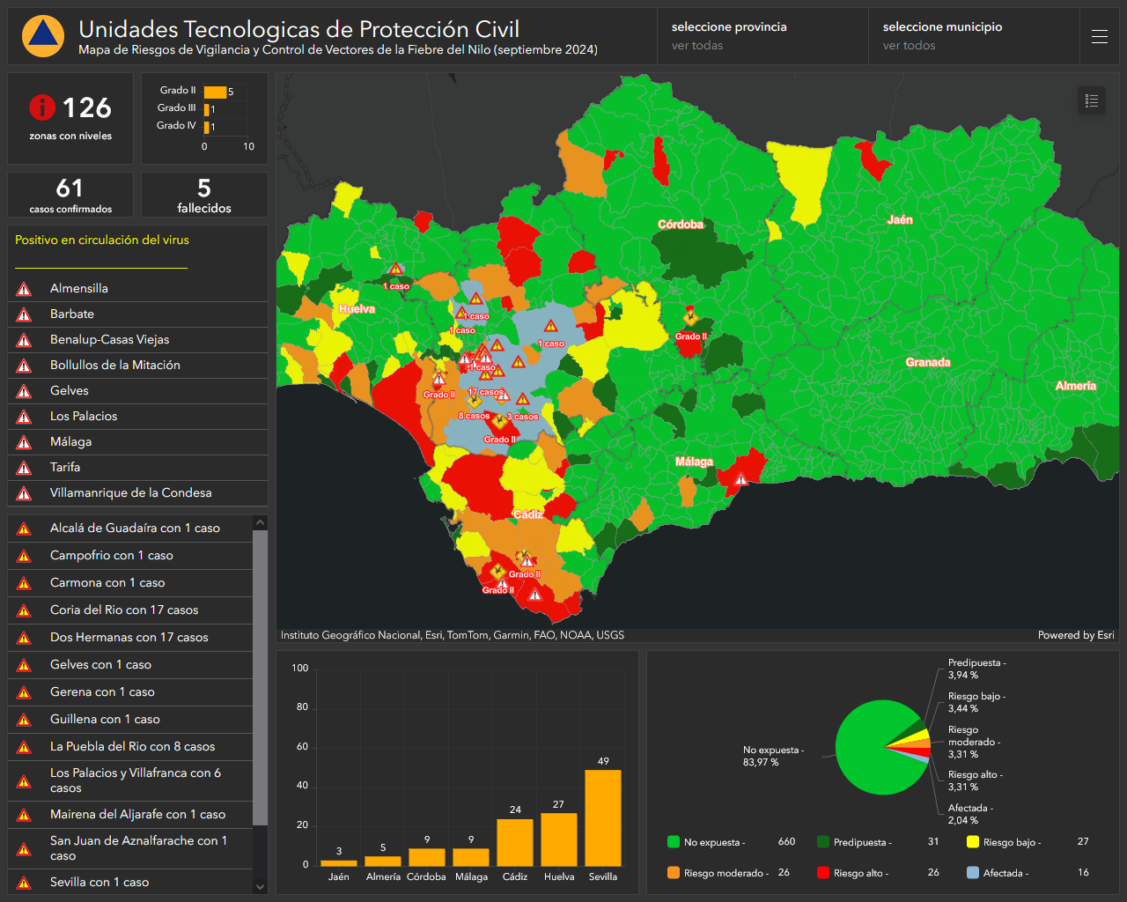Click the scrollbar down arrow in cases list
This screenshot has height=902, width=1127.
(x=260, y=887)
